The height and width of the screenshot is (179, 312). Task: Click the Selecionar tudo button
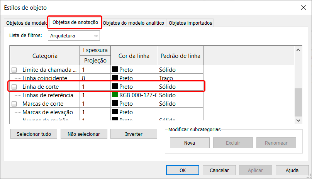34,134
